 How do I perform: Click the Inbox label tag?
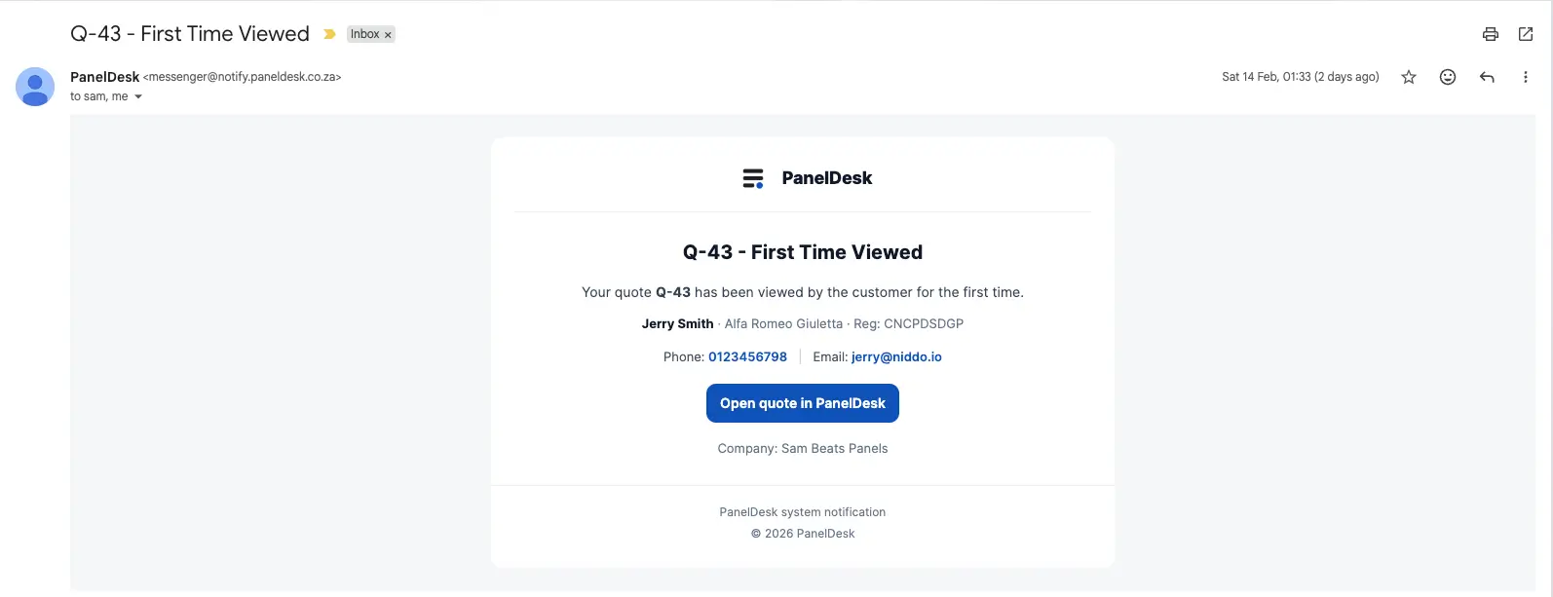(x=364, y=34)
